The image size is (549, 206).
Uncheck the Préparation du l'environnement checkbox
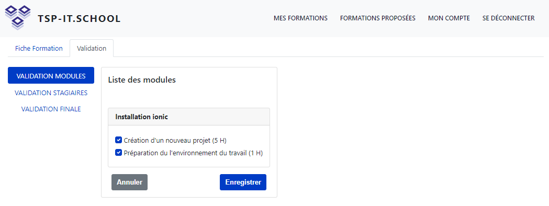[x=118, y=153]
